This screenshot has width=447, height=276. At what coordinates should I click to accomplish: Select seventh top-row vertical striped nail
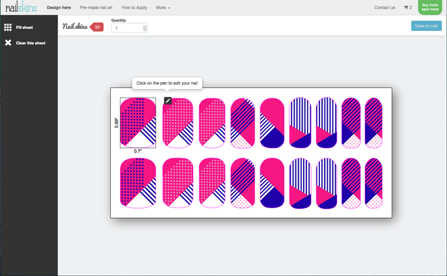(327, 123)
